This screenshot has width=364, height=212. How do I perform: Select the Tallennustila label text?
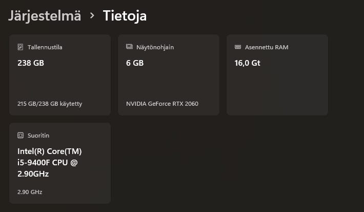(x=45, y=47)
